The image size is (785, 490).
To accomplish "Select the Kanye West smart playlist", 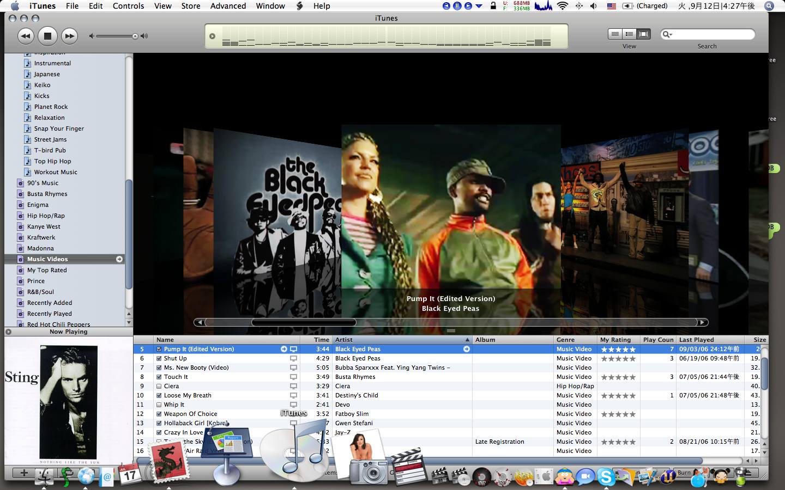I will [x=44, y=226].
